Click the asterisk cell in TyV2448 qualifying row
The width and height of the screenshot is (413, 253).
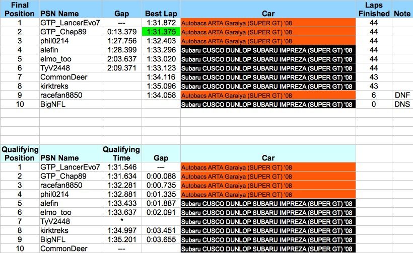click(x=122, y=221)
